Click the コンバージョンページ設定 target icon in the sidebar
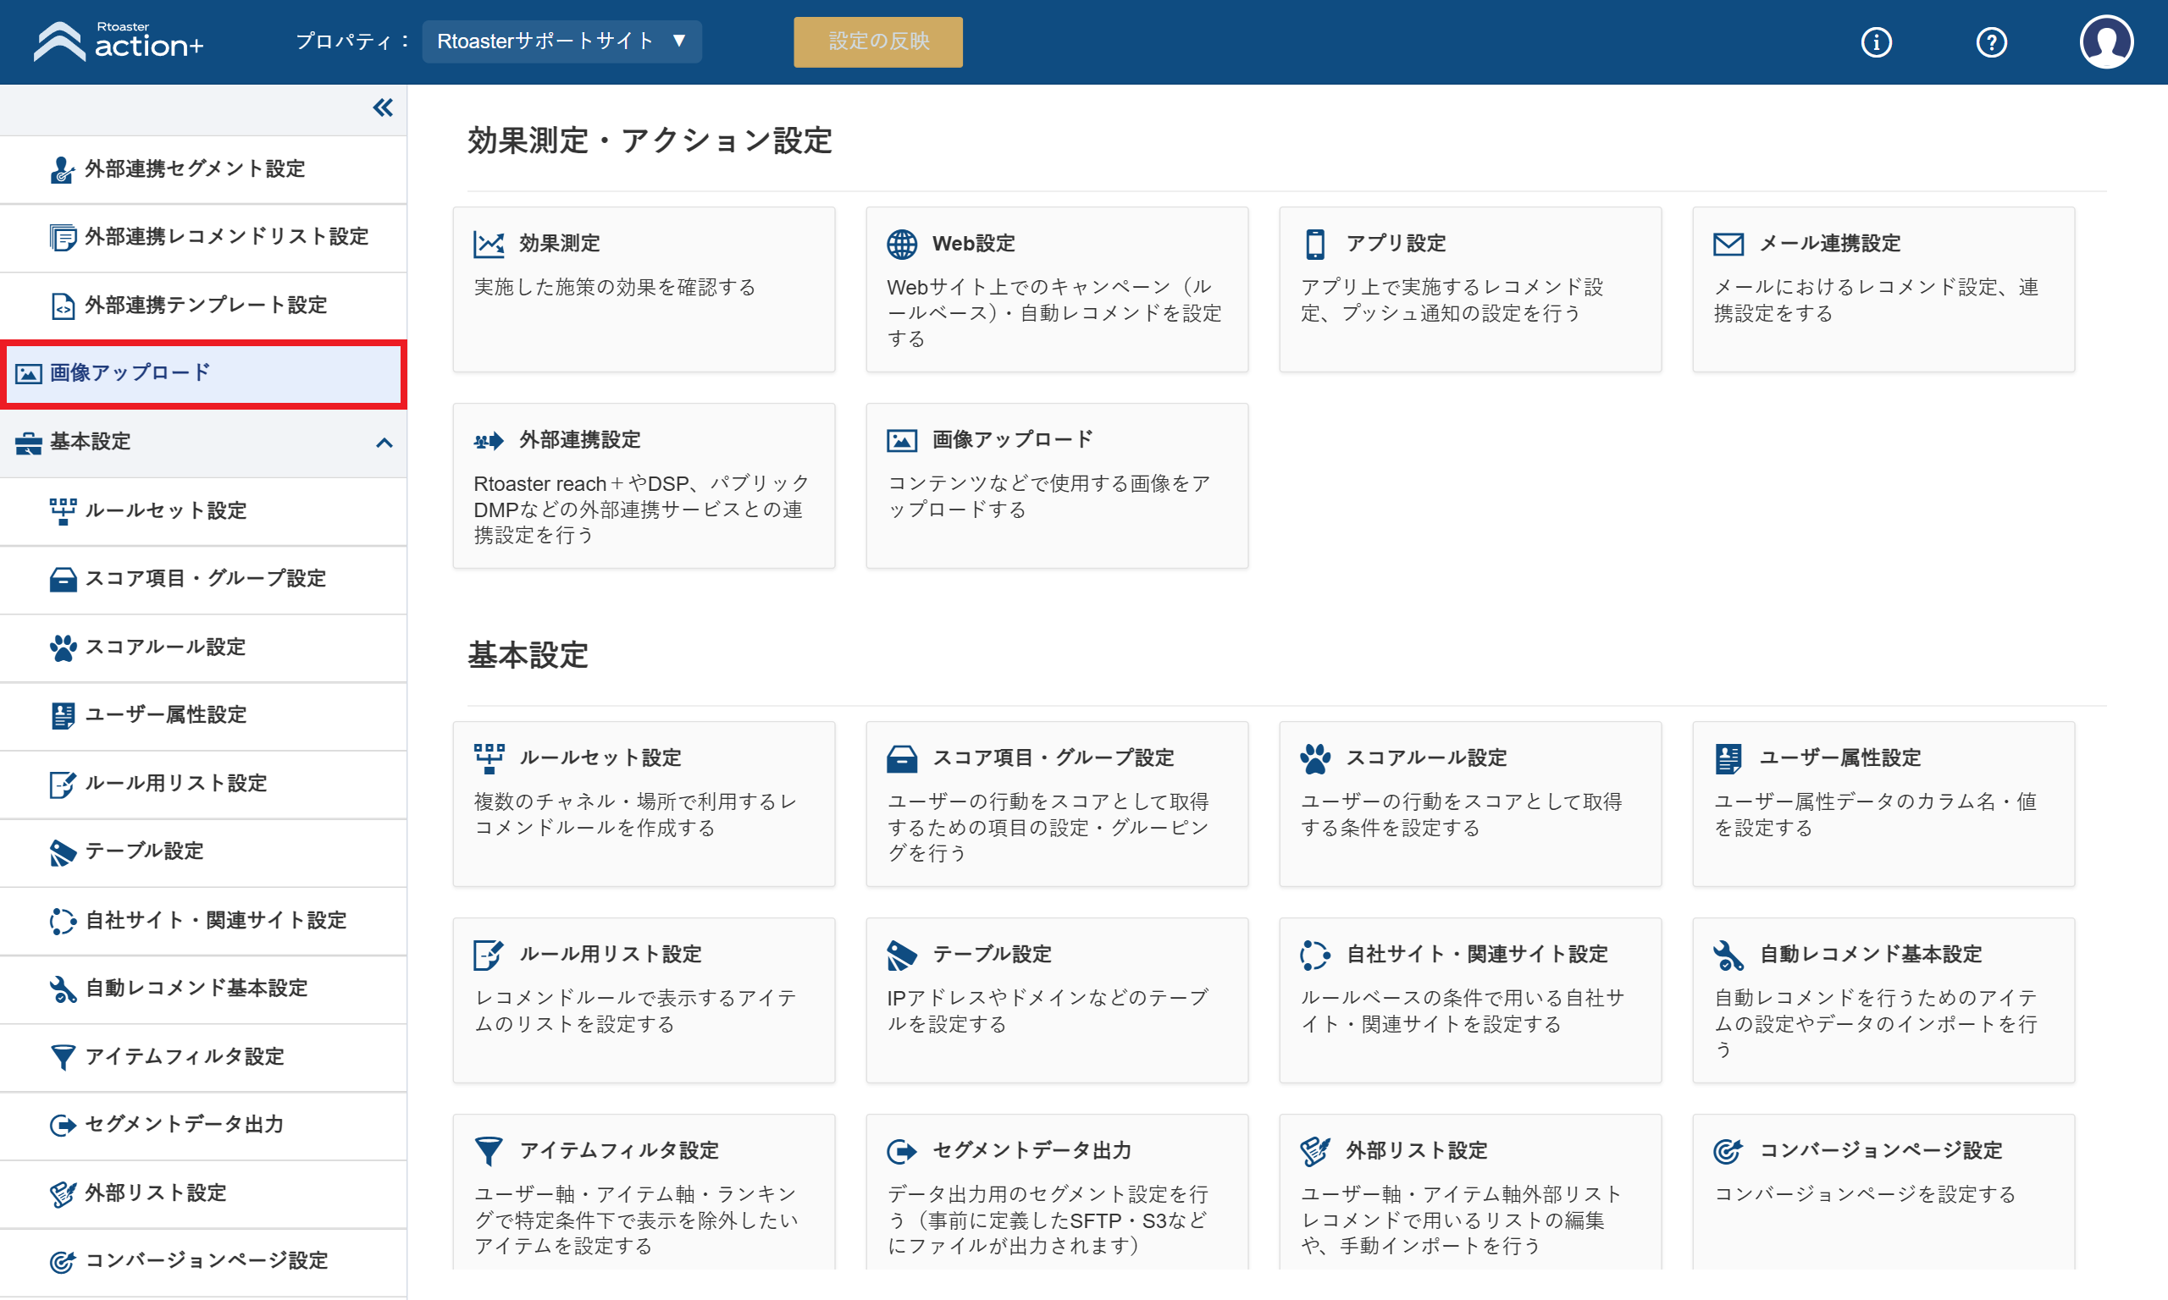 tap(64, 1261)
